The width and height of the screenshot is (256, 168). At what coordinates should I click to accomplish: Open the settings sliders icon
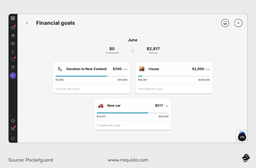pyautogui.click(x=13, y=129)
